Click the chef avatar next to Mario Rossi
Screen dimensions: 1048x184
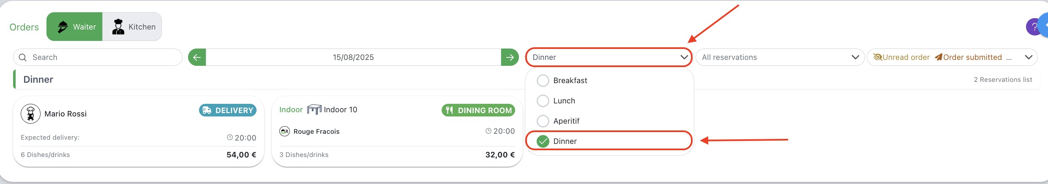tap(30, 114)
